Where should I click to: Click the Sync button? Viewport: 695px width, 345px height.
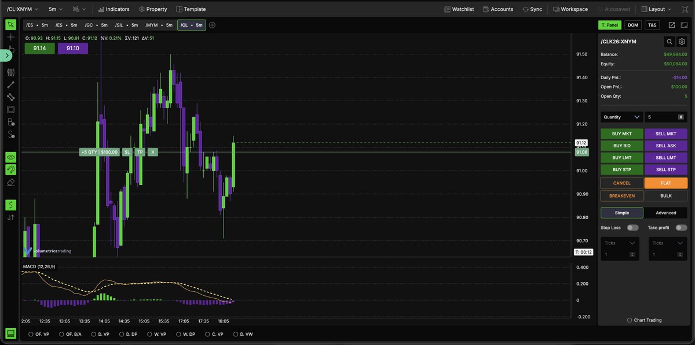[x=532, y=9]
